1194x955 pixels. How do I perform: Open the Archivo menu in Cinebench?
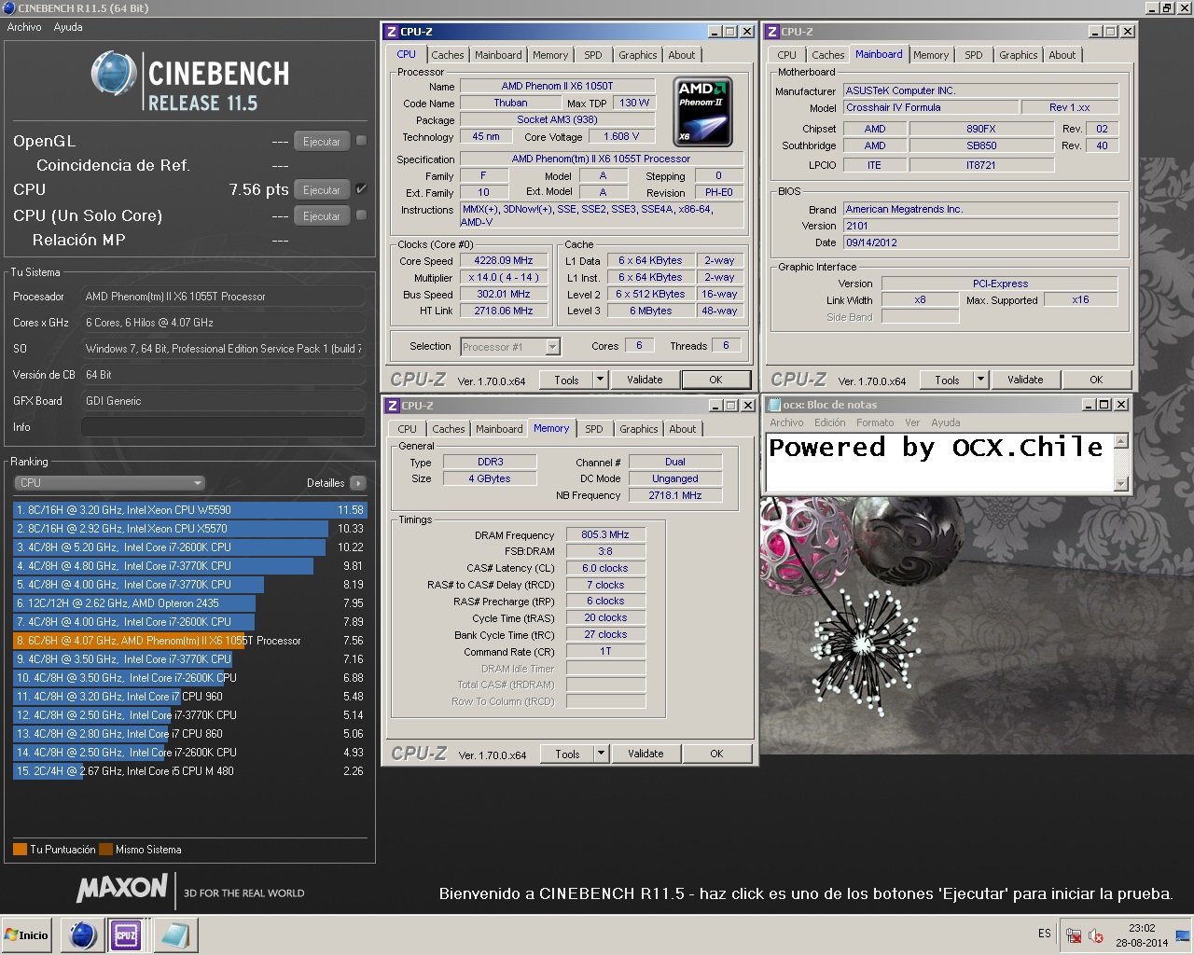(x=24, y=27)
